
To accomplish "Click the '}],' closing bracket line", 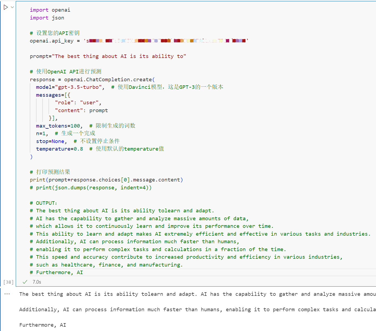I will [x=53, y=118].
